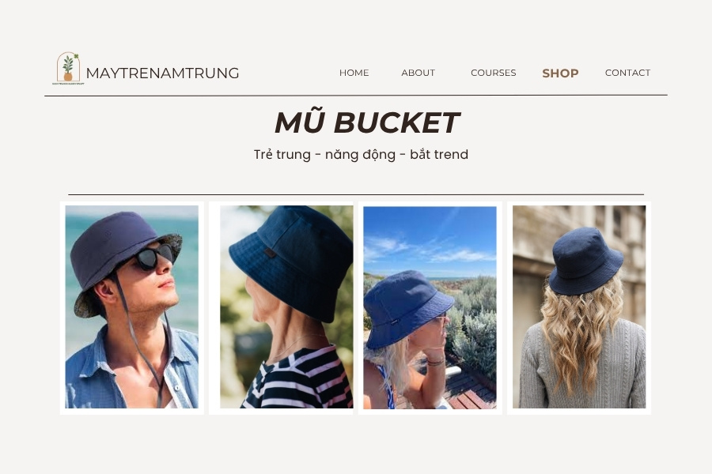Click the MŨ BUCKET heading

[367, 122]
